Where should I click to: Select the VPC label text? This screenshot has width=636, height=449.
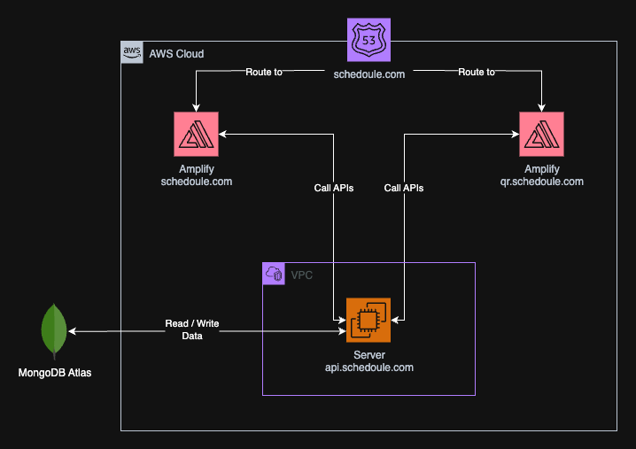(x=302, y=275)
